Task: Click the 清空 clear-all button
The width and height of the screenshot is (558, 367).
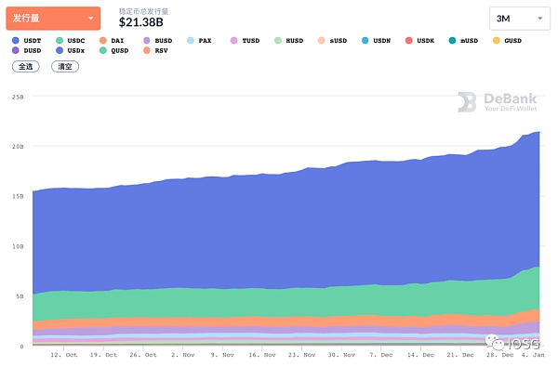Action: [65, 67]
